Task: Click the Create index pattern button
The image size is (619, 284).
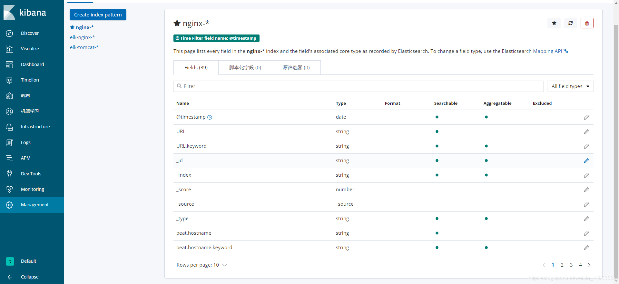Action: tap(98, 15)
